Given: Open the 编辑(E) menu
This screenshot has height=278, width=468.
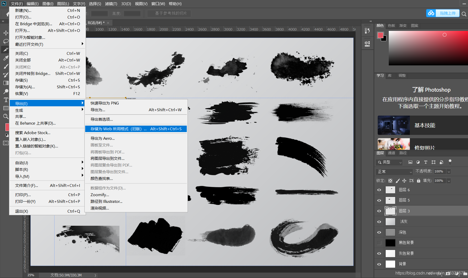Looking at the screenshot, I should coord(32,4).
